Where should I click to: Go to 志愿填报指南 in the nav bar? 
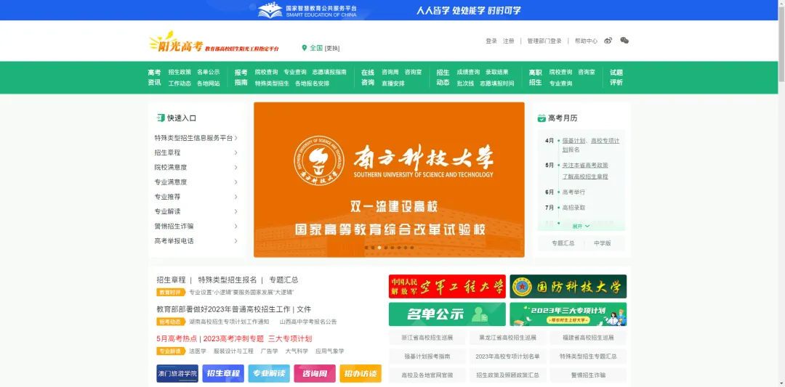pos(329,72)
